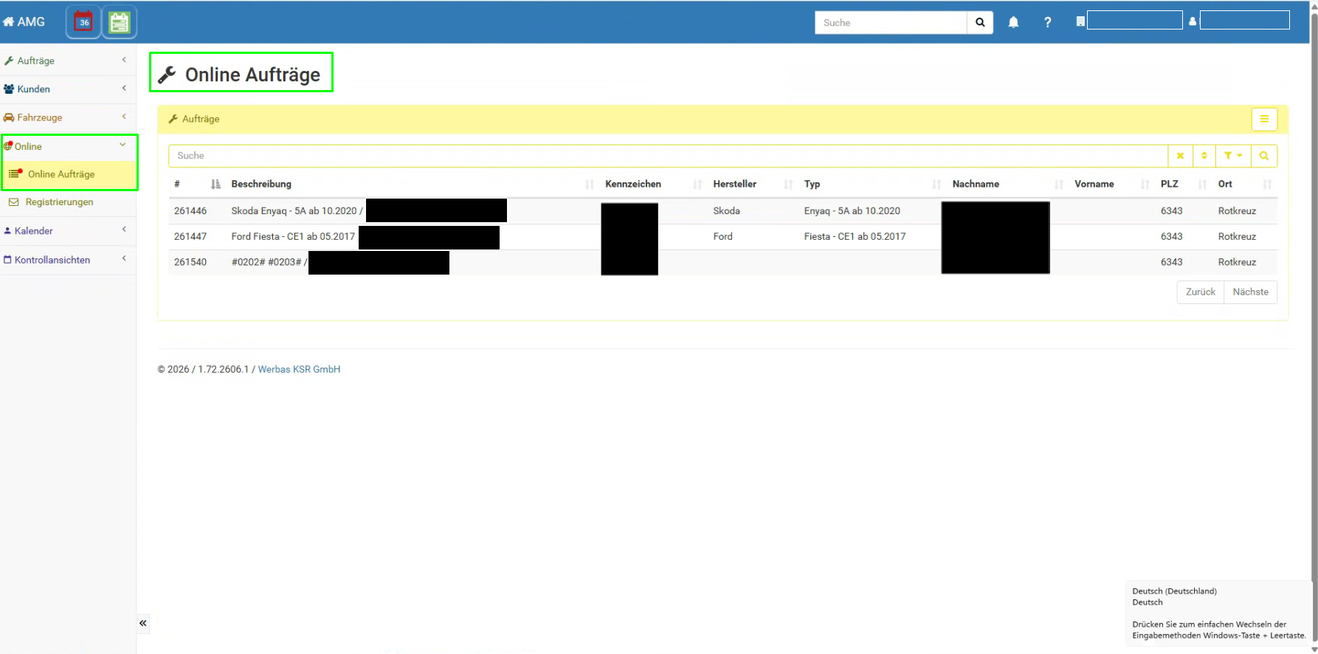Click PLZ 6343 in row 261446
The image size is (1318, 654).
click(x=1171, y=211)
